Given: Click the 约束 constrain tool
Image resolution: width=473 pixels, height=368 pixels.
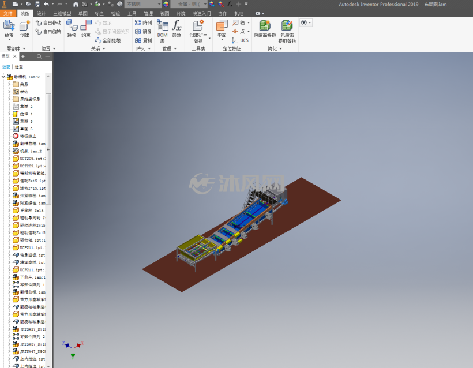Looking at the screenshot, I should [x=86, y=29].
